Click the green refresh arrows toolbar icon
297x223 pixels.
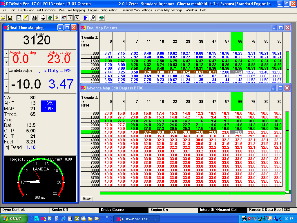click(x=19, y=18)
